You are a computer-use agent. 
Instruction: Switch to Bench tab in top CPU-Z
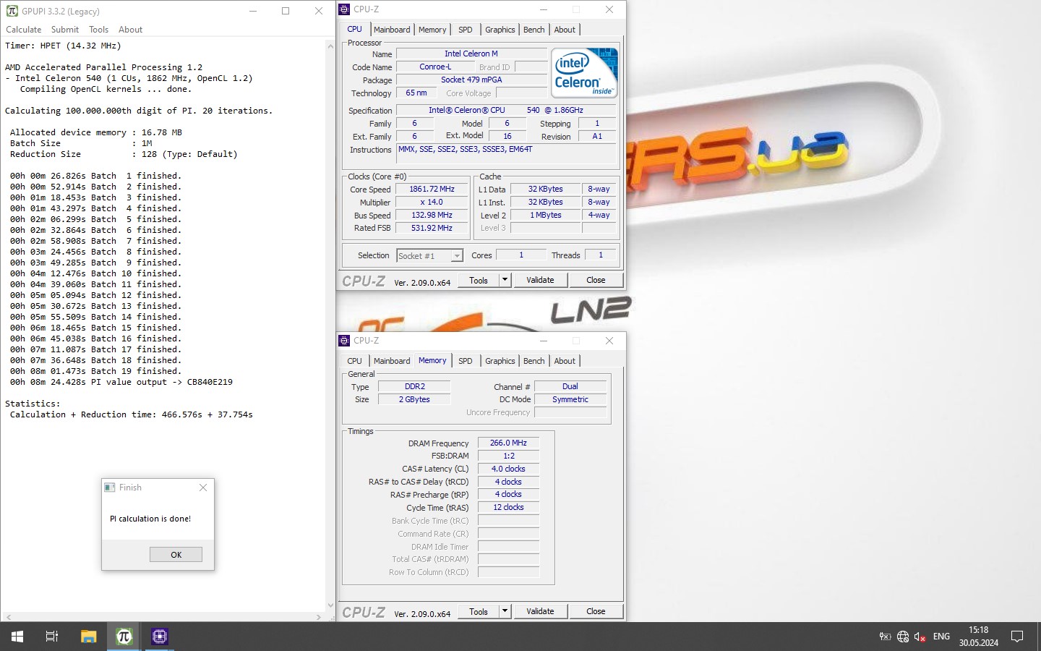tap(534, 30)
